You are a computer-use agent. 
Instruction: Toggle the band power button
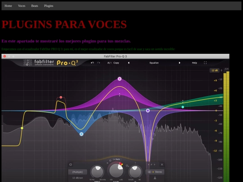[71, 164]
